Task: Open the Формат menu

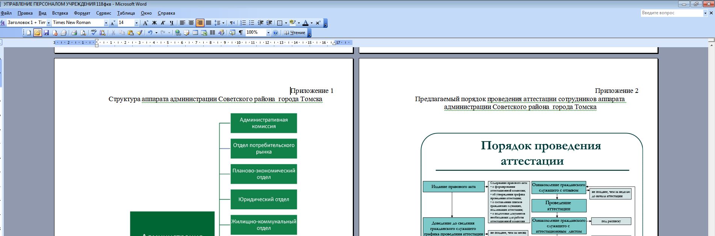Action: click(82, 13)
